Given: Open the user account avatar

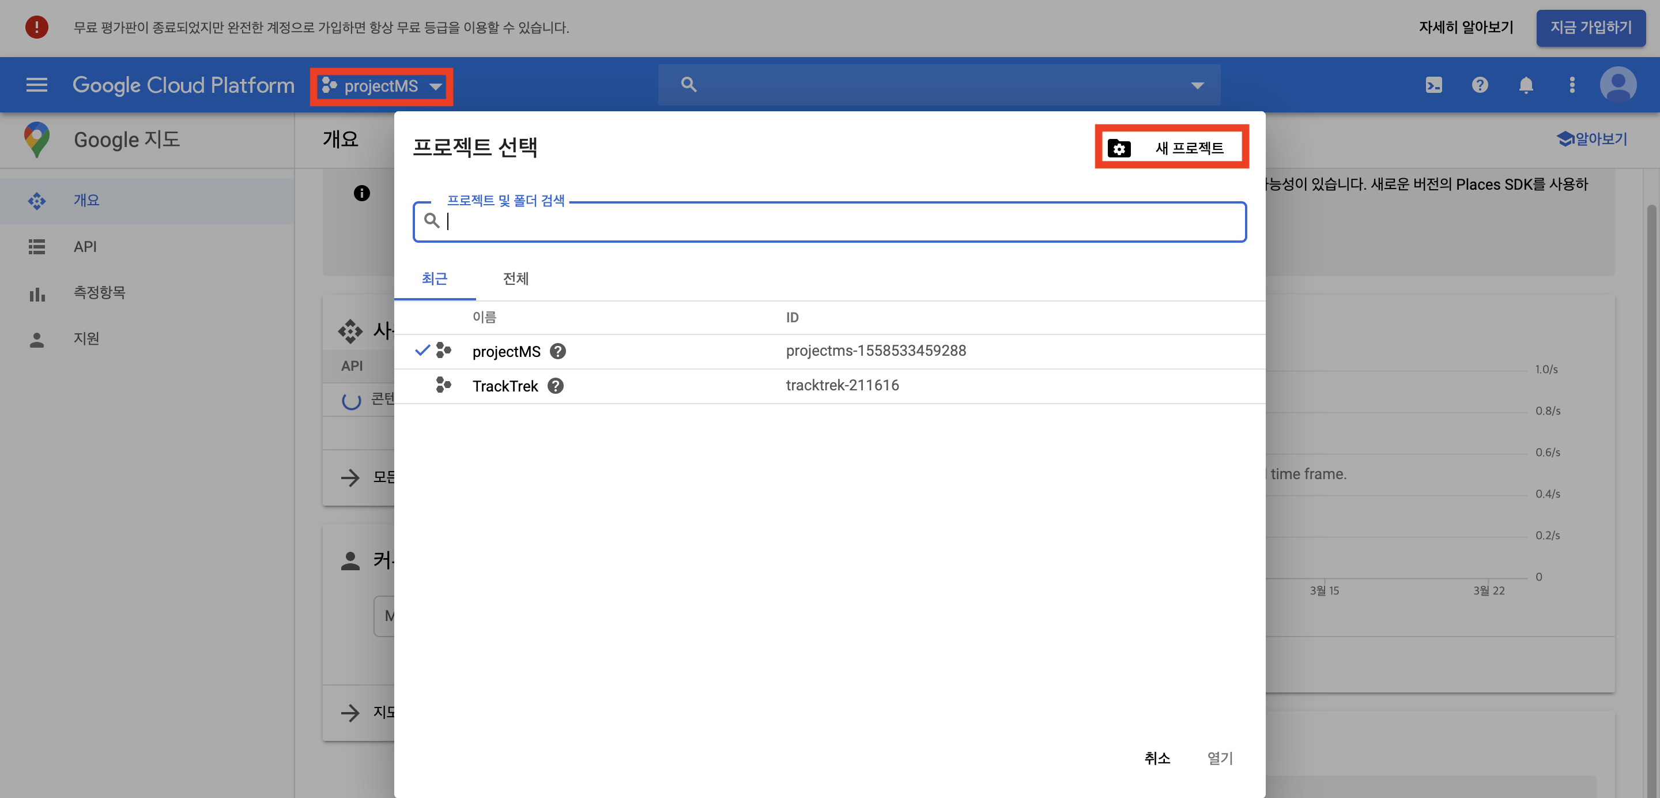Looking at the screenshot, I should point(1618,85).
